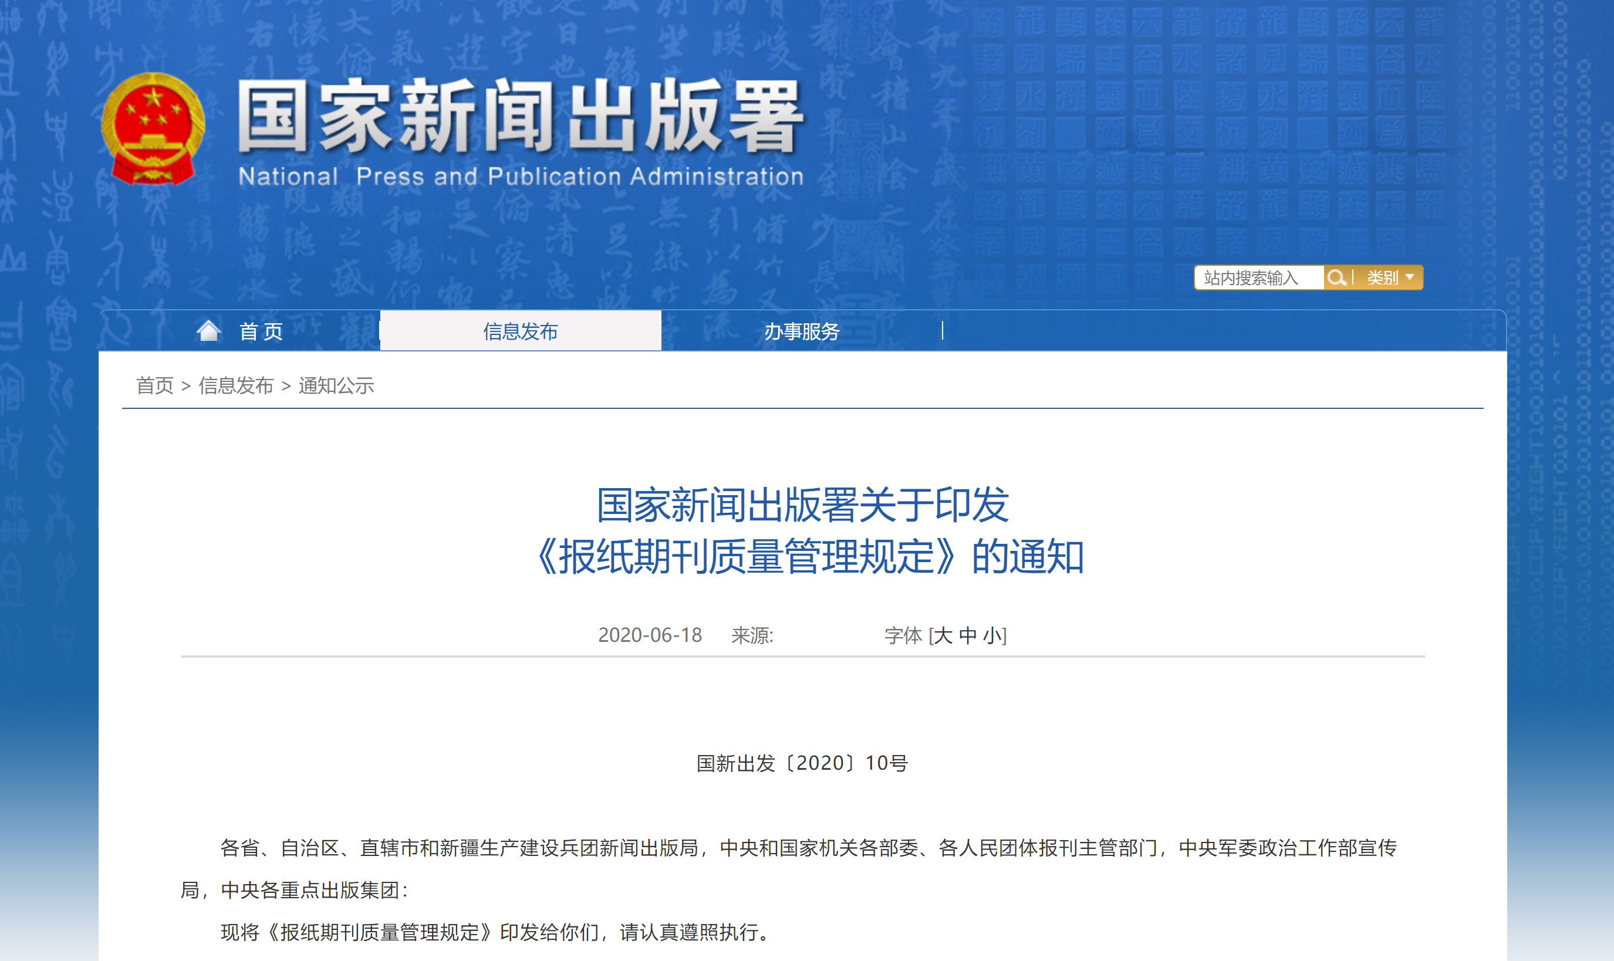Click the publication date 2020-06-18
Viewport: 1614px width, 961px height.
coord(650,635)
